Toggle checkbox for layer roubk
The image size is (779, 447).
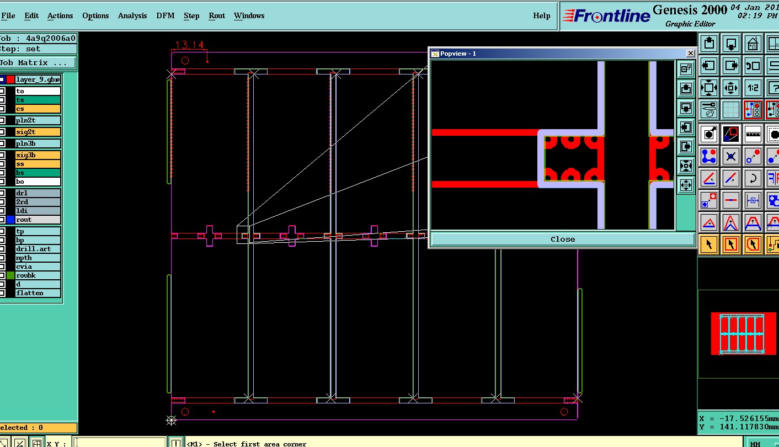click(2, 275)
